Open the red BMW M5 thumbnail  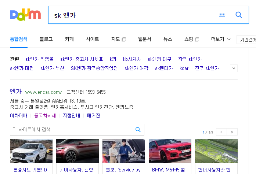pos(170,151)
